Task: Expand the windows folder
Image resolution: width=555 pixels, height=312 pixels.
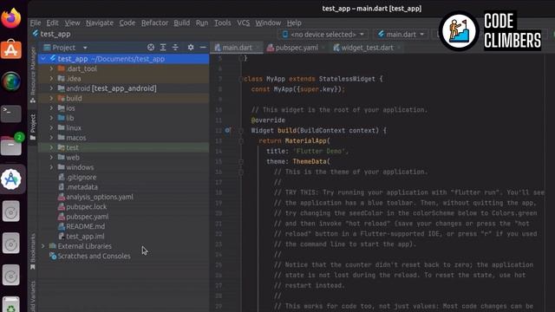Action: pyautogui.click(x=52, y=167)
